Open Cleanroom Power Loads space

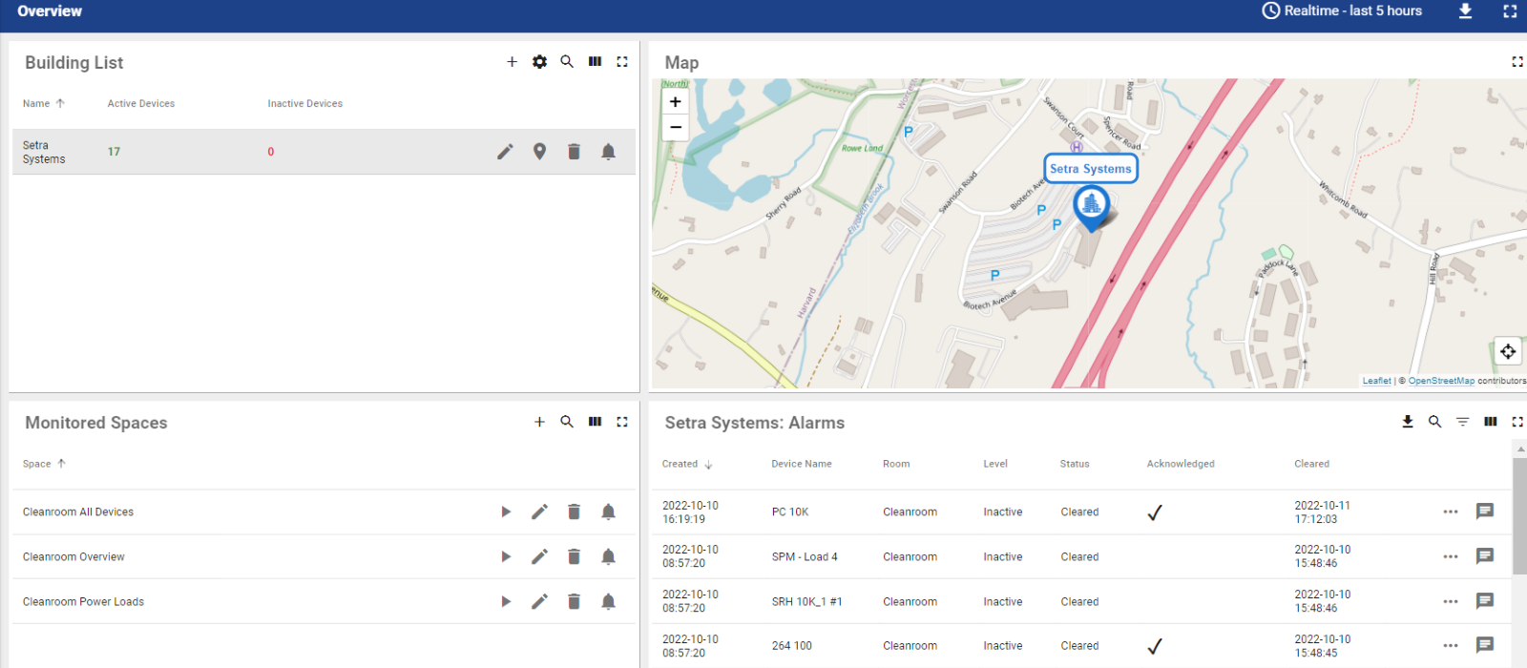(506, 602)
